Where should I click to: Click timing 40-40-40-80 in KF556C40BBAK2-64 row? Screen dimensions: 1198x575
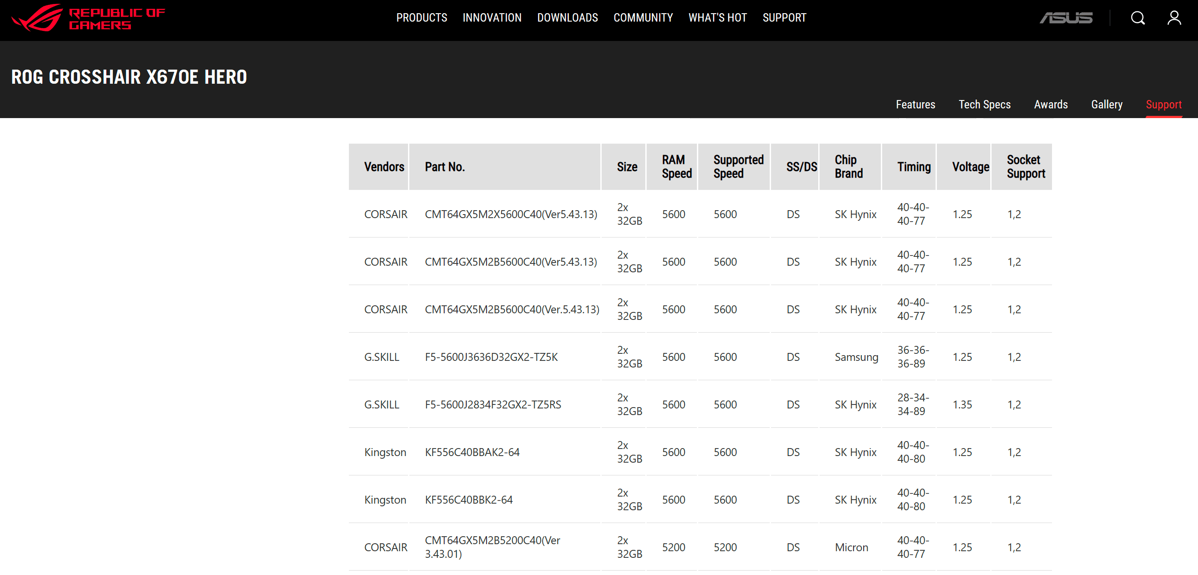913,453
